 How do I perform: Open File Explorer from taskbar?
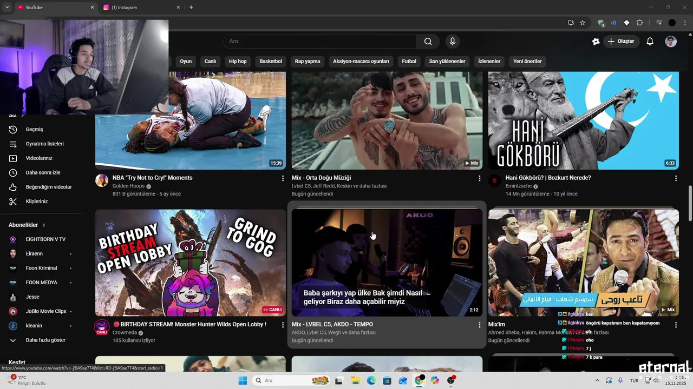click(355, 380)
